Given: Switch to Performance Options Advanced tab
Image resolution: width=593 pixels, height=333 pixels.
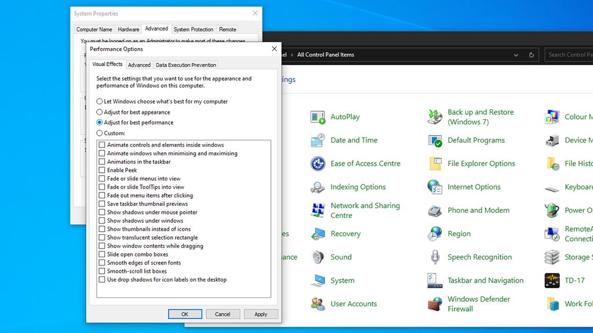Looking at the screenshot, I should pyautogui.click(x=139, y=65).
